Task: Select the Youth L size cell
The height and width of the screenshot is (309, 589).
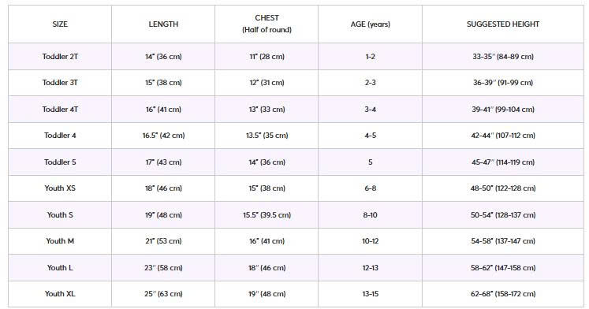Action: (x=60, y=268)
